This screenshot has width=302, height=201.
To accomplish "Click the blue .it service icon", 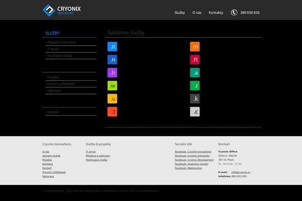I will [x=112, y=47].
